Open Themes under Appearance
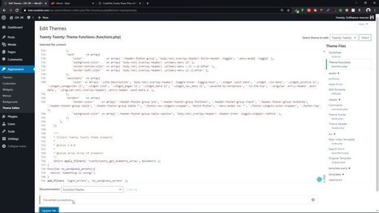This screenshot has height=213, width=379. pos(7,78)
